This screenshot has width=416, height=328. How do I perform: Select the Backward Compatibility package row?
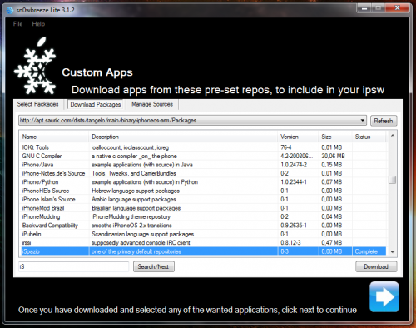point(204,226)
